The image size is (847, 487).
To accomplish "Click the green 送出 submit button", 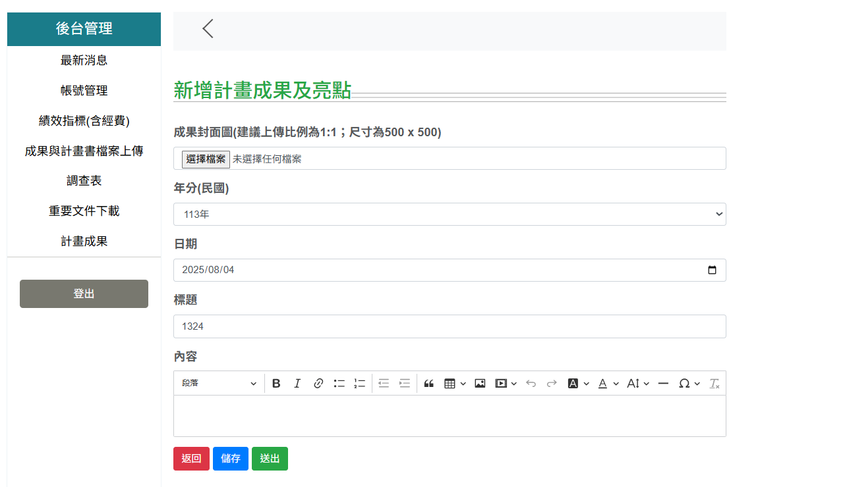I will pos(270,459).
